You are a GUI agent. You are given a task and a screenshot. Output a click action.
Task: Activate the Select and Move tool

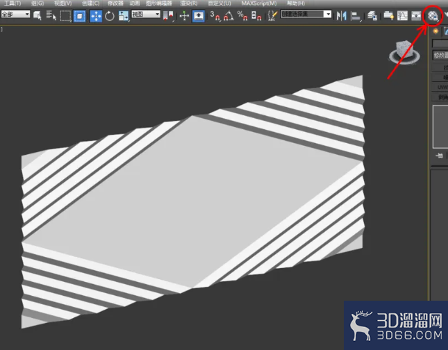coord(96,16)
